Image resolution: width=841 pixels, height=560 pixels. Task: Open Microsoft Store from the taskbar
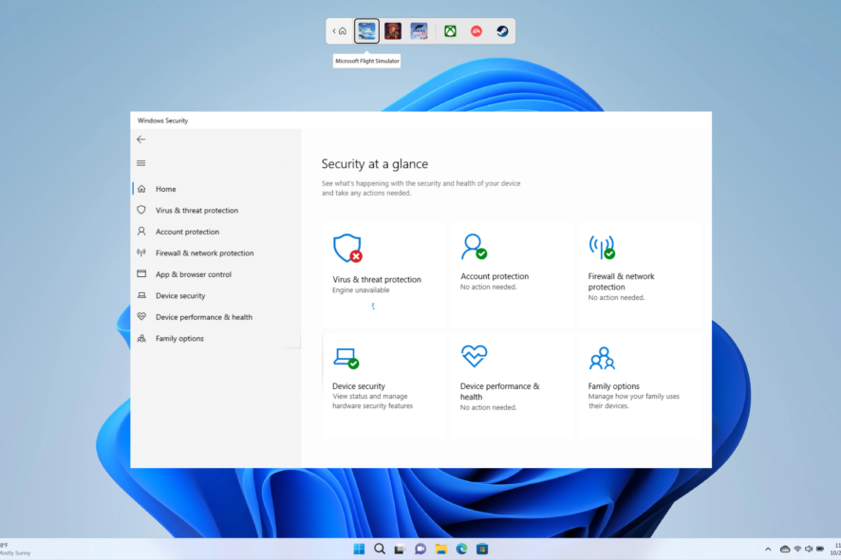tap(482, 549)
